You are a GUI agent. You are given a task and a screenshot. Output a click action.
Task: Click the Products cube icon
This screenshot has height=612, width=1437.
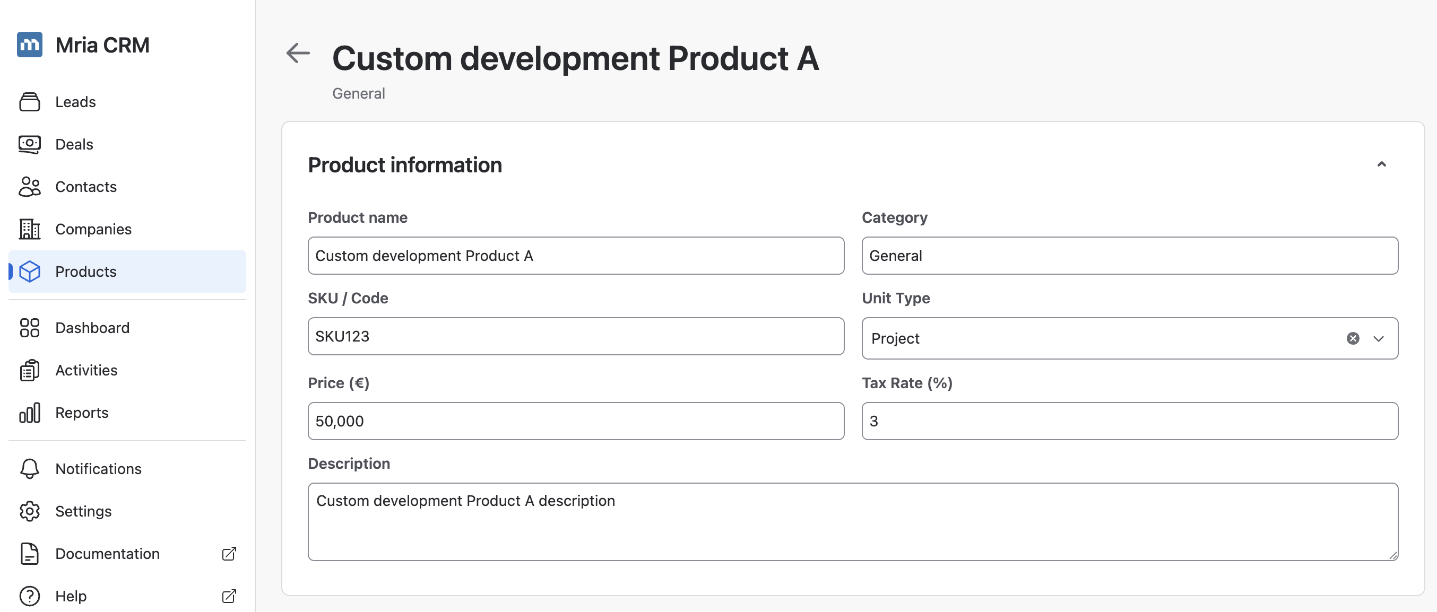point(30,272)
